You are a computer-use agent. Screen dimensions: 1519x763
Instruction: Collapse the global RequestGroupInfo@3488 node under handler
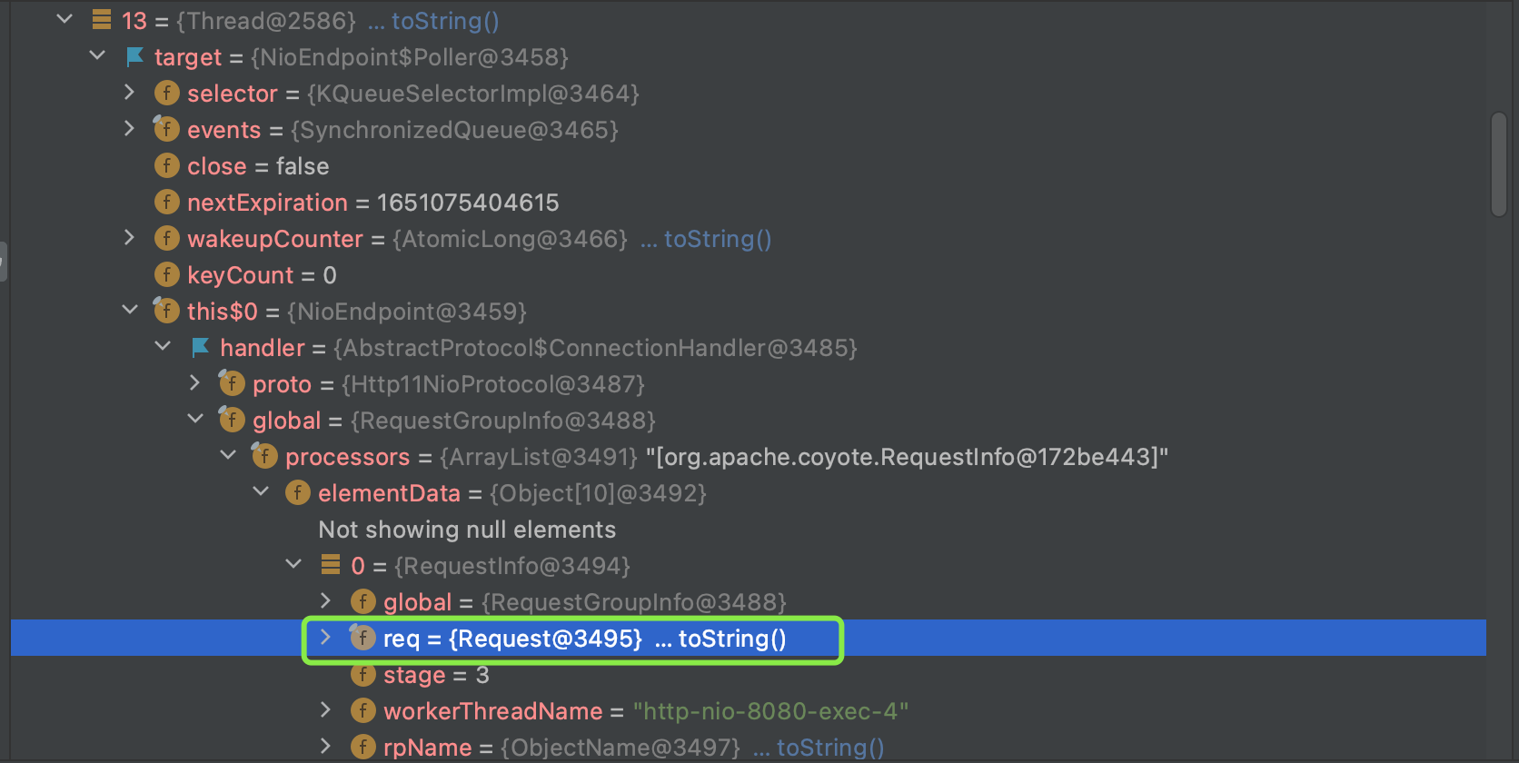coord(195,419)
